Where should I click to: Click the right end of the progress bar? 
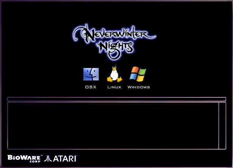224,99
